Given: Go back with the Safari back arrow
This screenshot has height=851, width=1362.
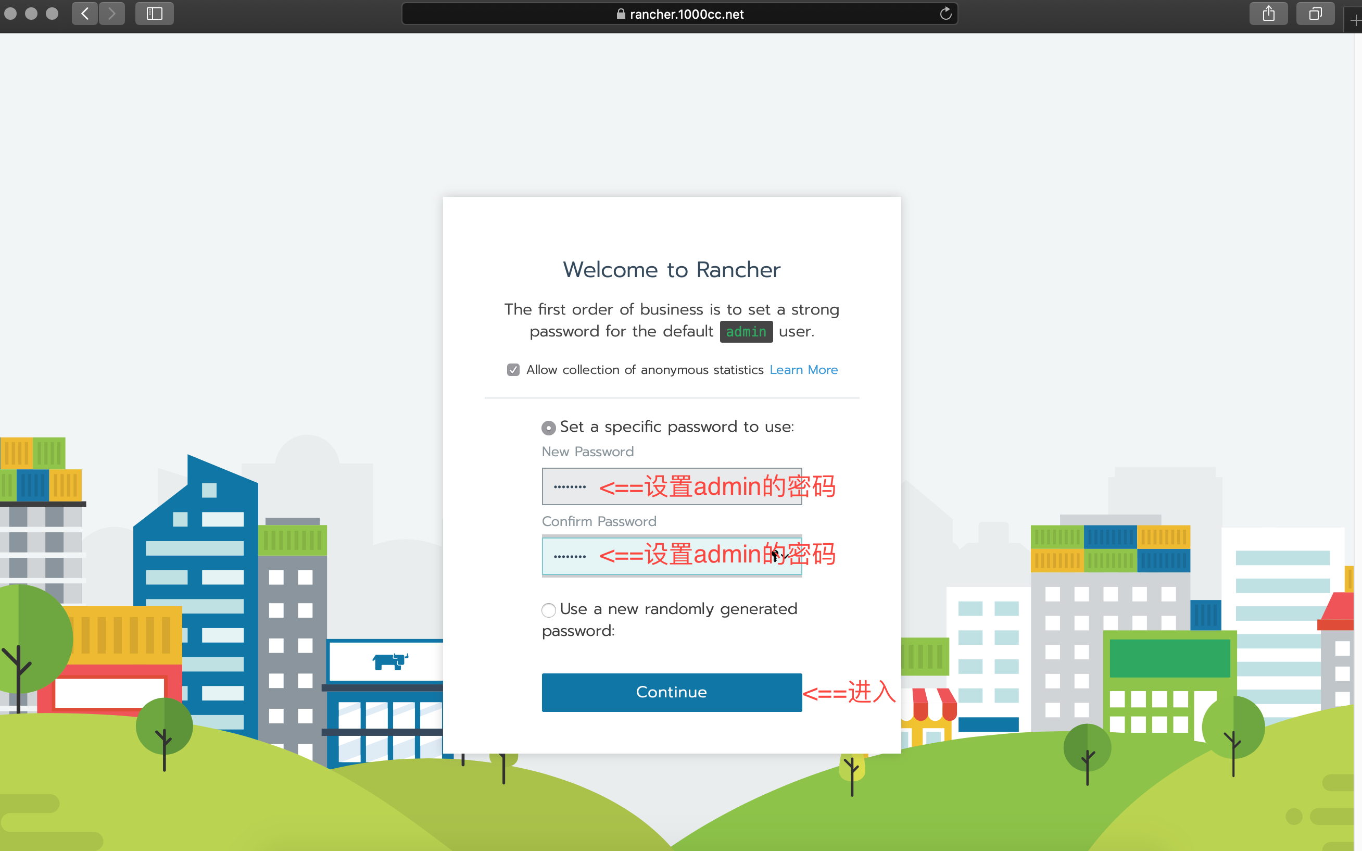Looking at the screenshot, I should 85,14.
